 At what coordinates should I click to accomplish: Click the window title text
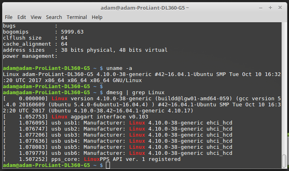point(144,8)
